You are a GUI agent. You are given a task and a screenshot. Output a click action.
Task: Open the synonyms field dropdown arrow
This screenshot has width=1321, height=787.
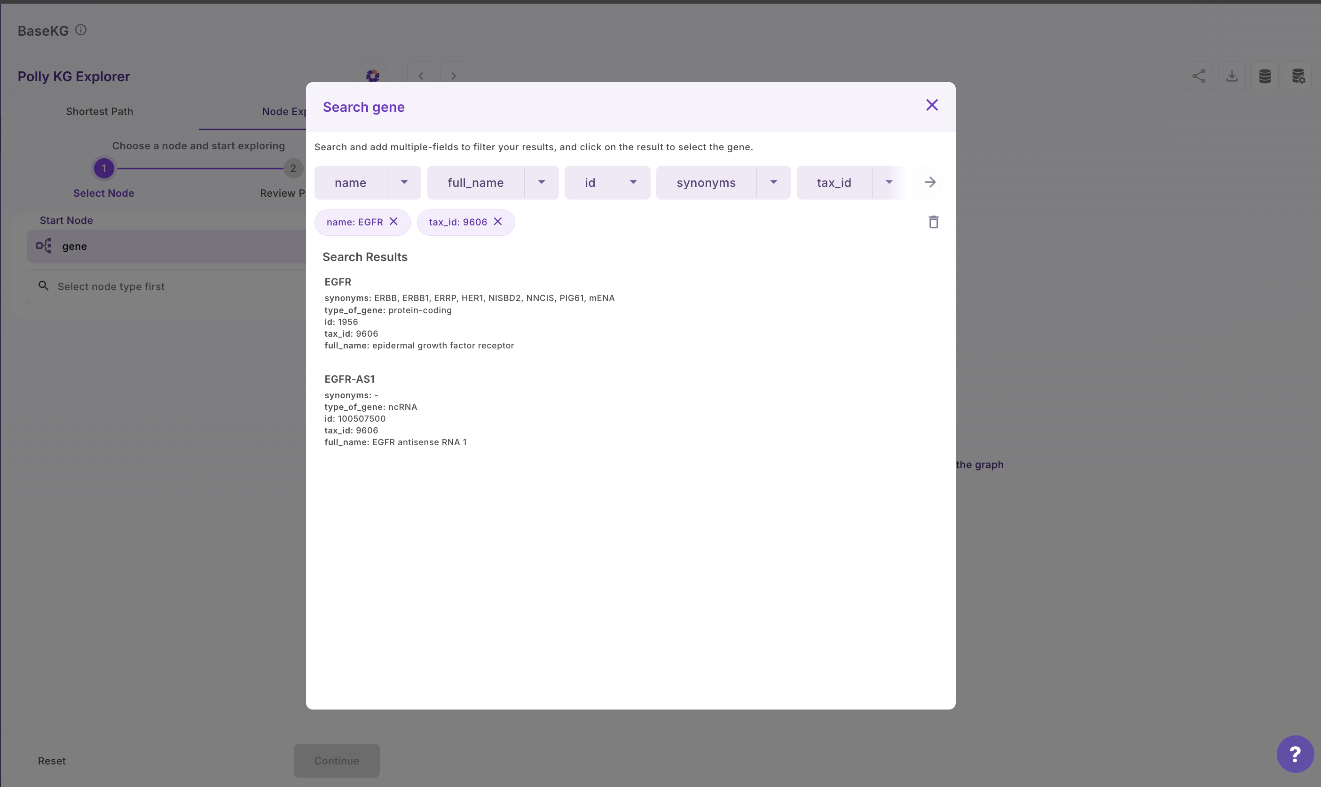(774, 182)
